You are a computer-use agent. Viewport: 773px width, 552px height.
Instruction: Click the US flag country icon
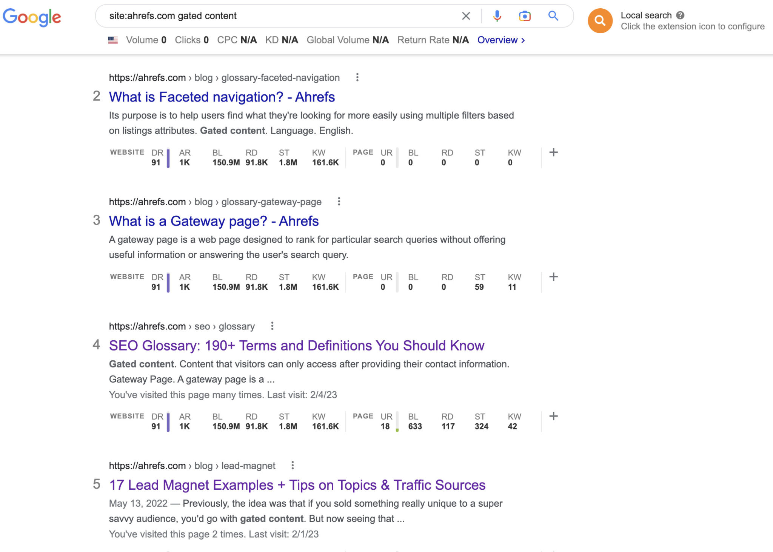[x=113, y=40]
